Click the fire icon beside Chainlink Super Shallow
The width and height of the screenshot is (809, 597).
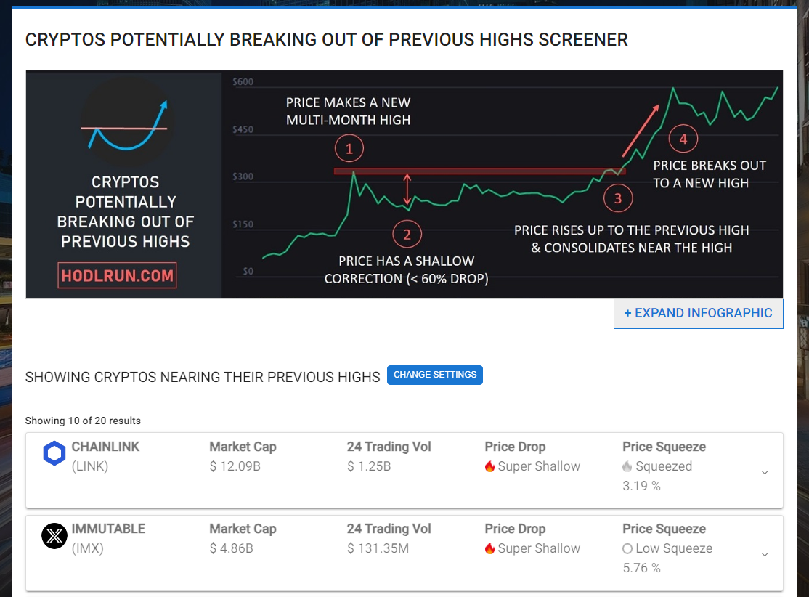click(x=489, y=466)
